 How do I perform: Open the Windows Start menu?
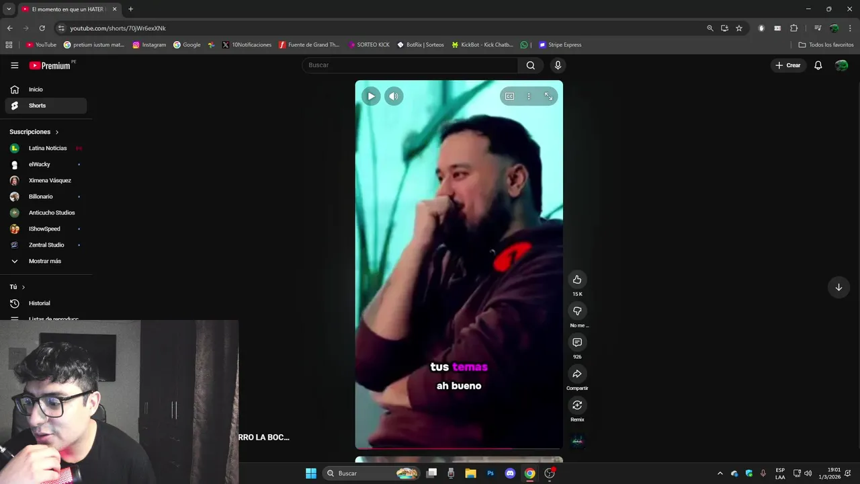click(x=311, y=473)
